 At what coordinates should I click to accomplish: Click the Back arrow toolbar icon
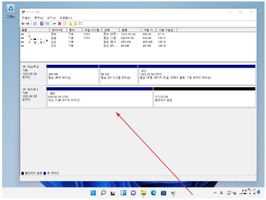pyautogui.click(x=23, y=23)
